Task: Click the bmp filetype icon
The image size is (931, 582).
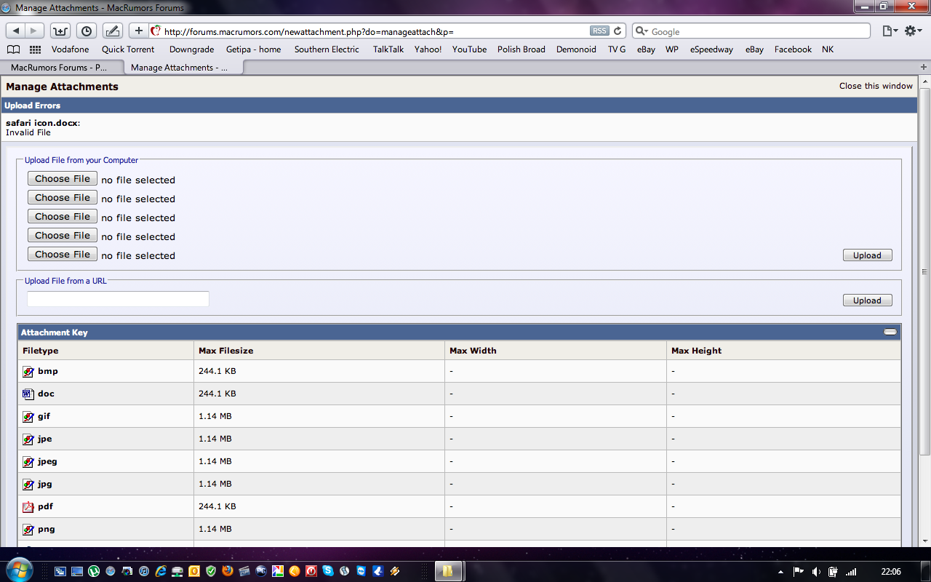Action: click(28, 372)
